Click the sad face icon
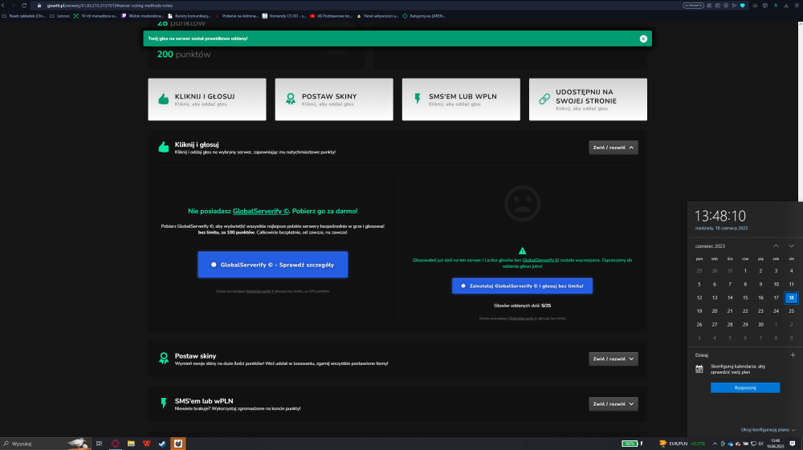This screenshot has height=450, width=803. pyautogui.click(x=523, y=204)
